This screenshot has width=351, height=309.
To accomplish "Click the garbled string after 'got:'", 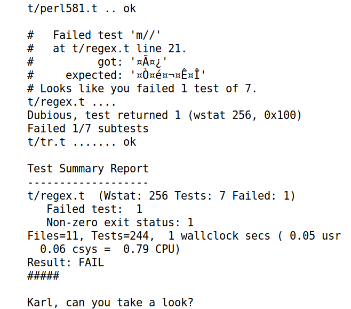I will tap(153, 62).
